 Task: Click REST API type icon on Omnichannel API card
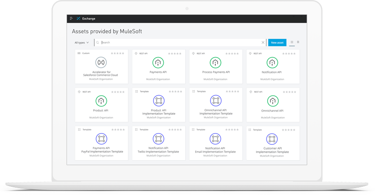tap(251, 92)
